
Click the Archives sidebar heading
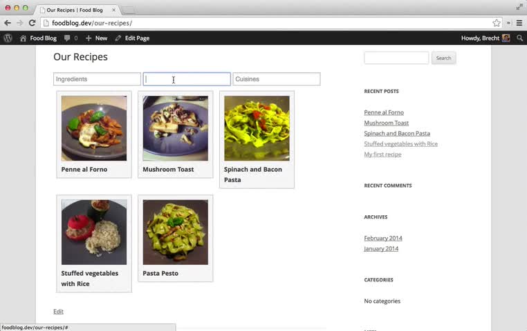(x=376, y=217)
